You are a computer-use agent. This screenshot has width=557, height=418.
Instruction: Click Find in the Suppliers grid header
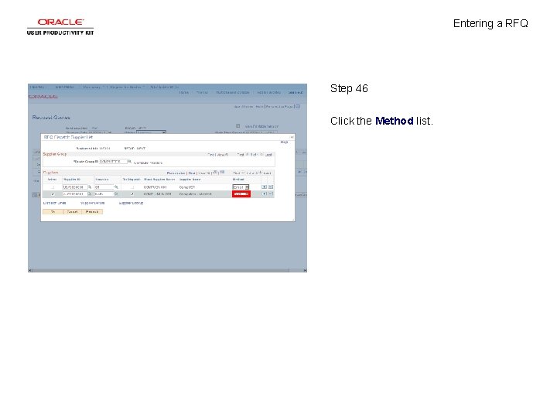point(192,173)
